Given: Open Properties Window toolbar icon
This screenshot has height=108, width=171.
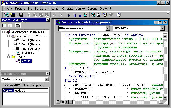Looking at the screenshot, I should pos(99,15).
